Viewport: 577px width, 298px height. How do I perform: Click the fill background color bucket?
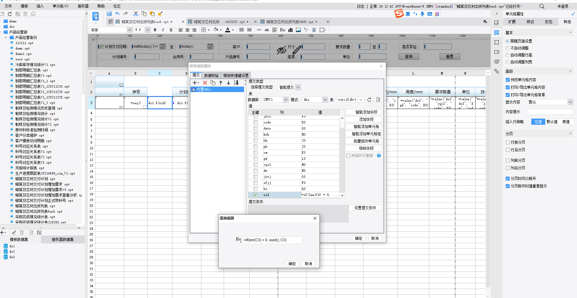point(216,30)
